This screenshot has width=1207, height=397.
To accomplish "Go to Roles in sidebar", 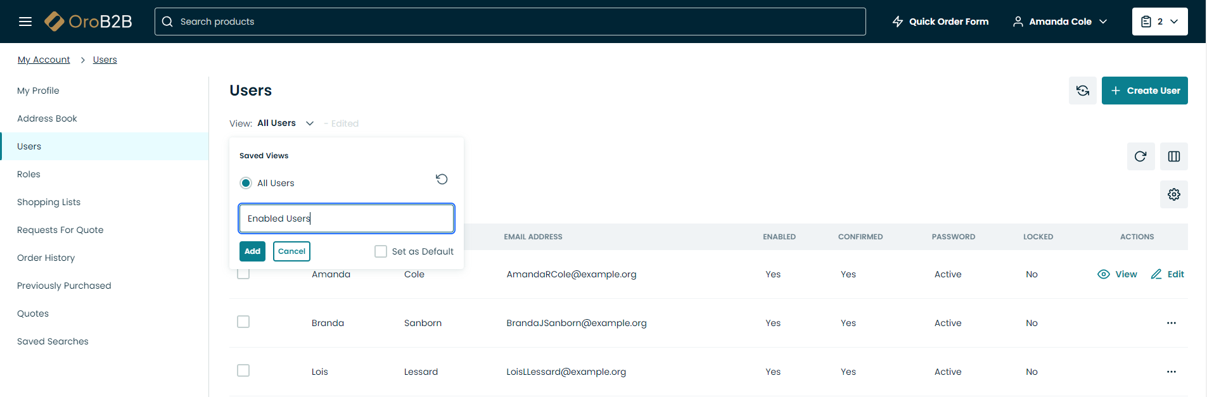I will coord(29,174).
